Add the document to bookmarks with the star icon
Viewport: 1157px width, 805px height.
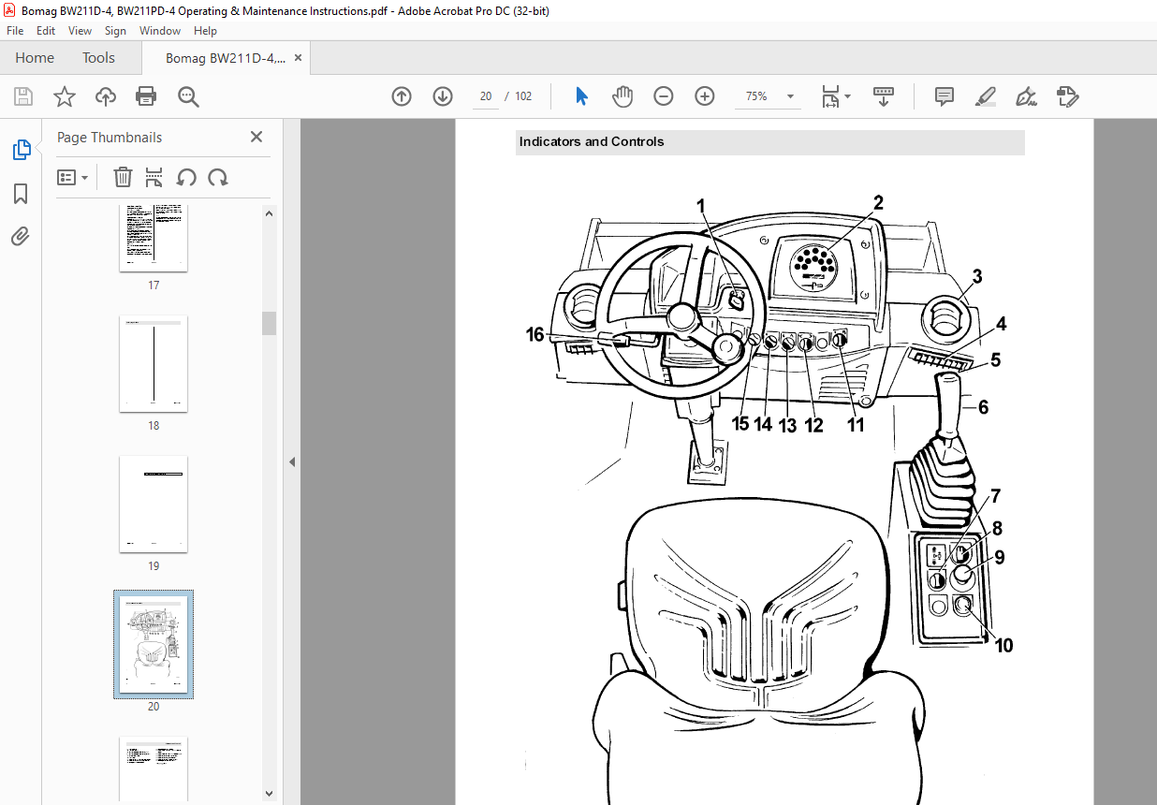pyautogui.click(x=64, y=96)
